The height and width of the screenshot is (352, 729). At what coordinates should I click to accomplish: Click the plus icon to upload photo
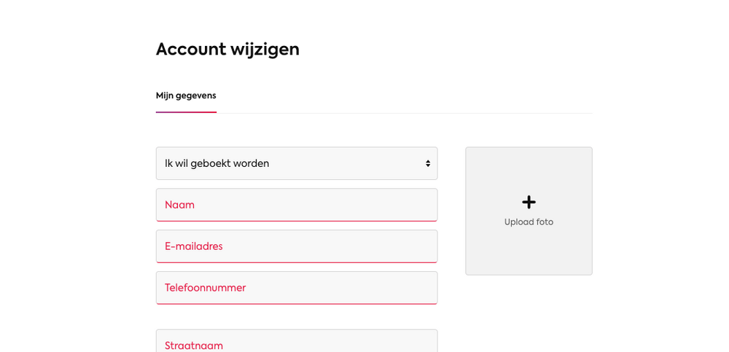(529, 203)
